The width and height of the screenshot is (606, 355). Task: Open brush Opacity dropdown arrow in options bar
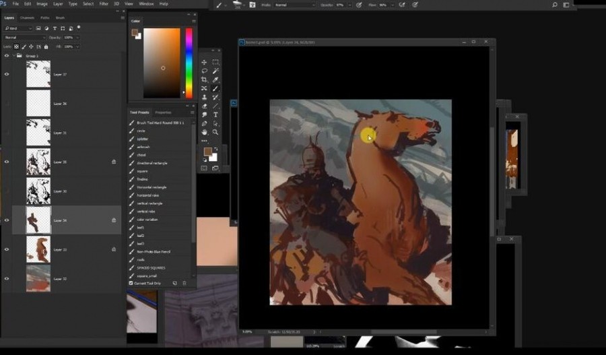point(349,5)
